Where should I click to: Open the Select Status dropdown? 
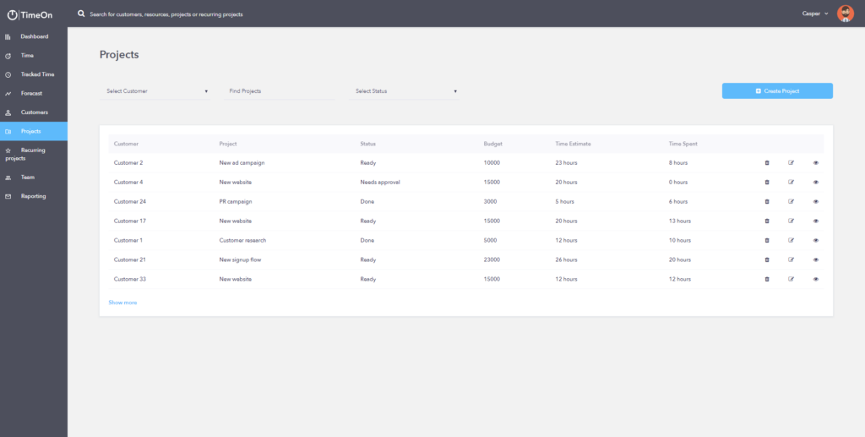404,91
